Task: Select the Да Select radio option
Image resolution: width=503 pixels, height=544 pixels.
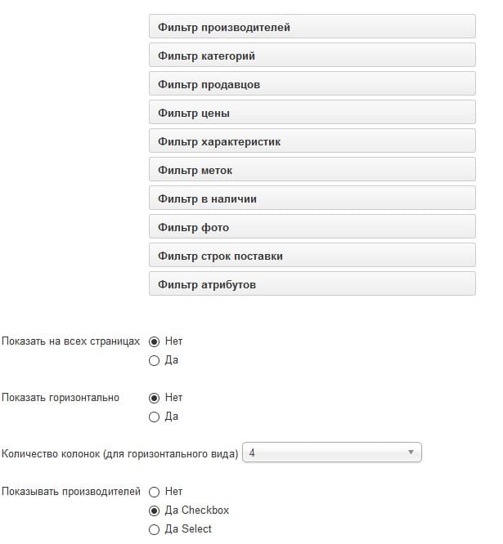Action: tap(155, 530)
